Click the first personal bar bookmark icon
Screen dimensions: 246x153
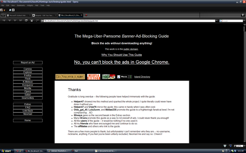tap(1, 10)
